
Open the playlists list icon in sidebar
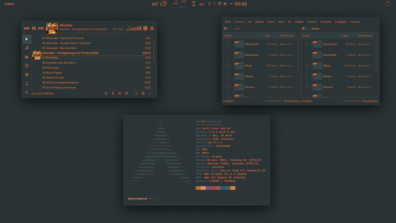point(27,66)
